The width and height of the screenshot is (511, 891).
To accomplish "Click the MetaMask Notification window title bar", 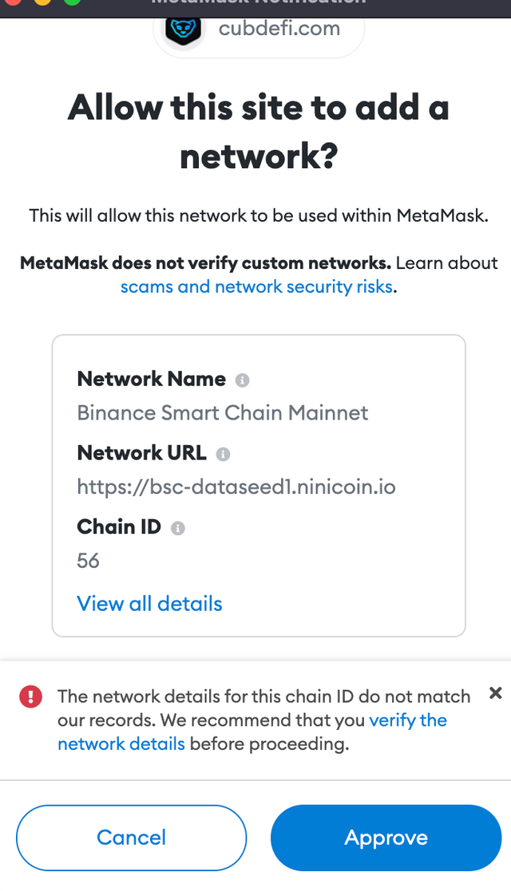I will coord(255,7).
